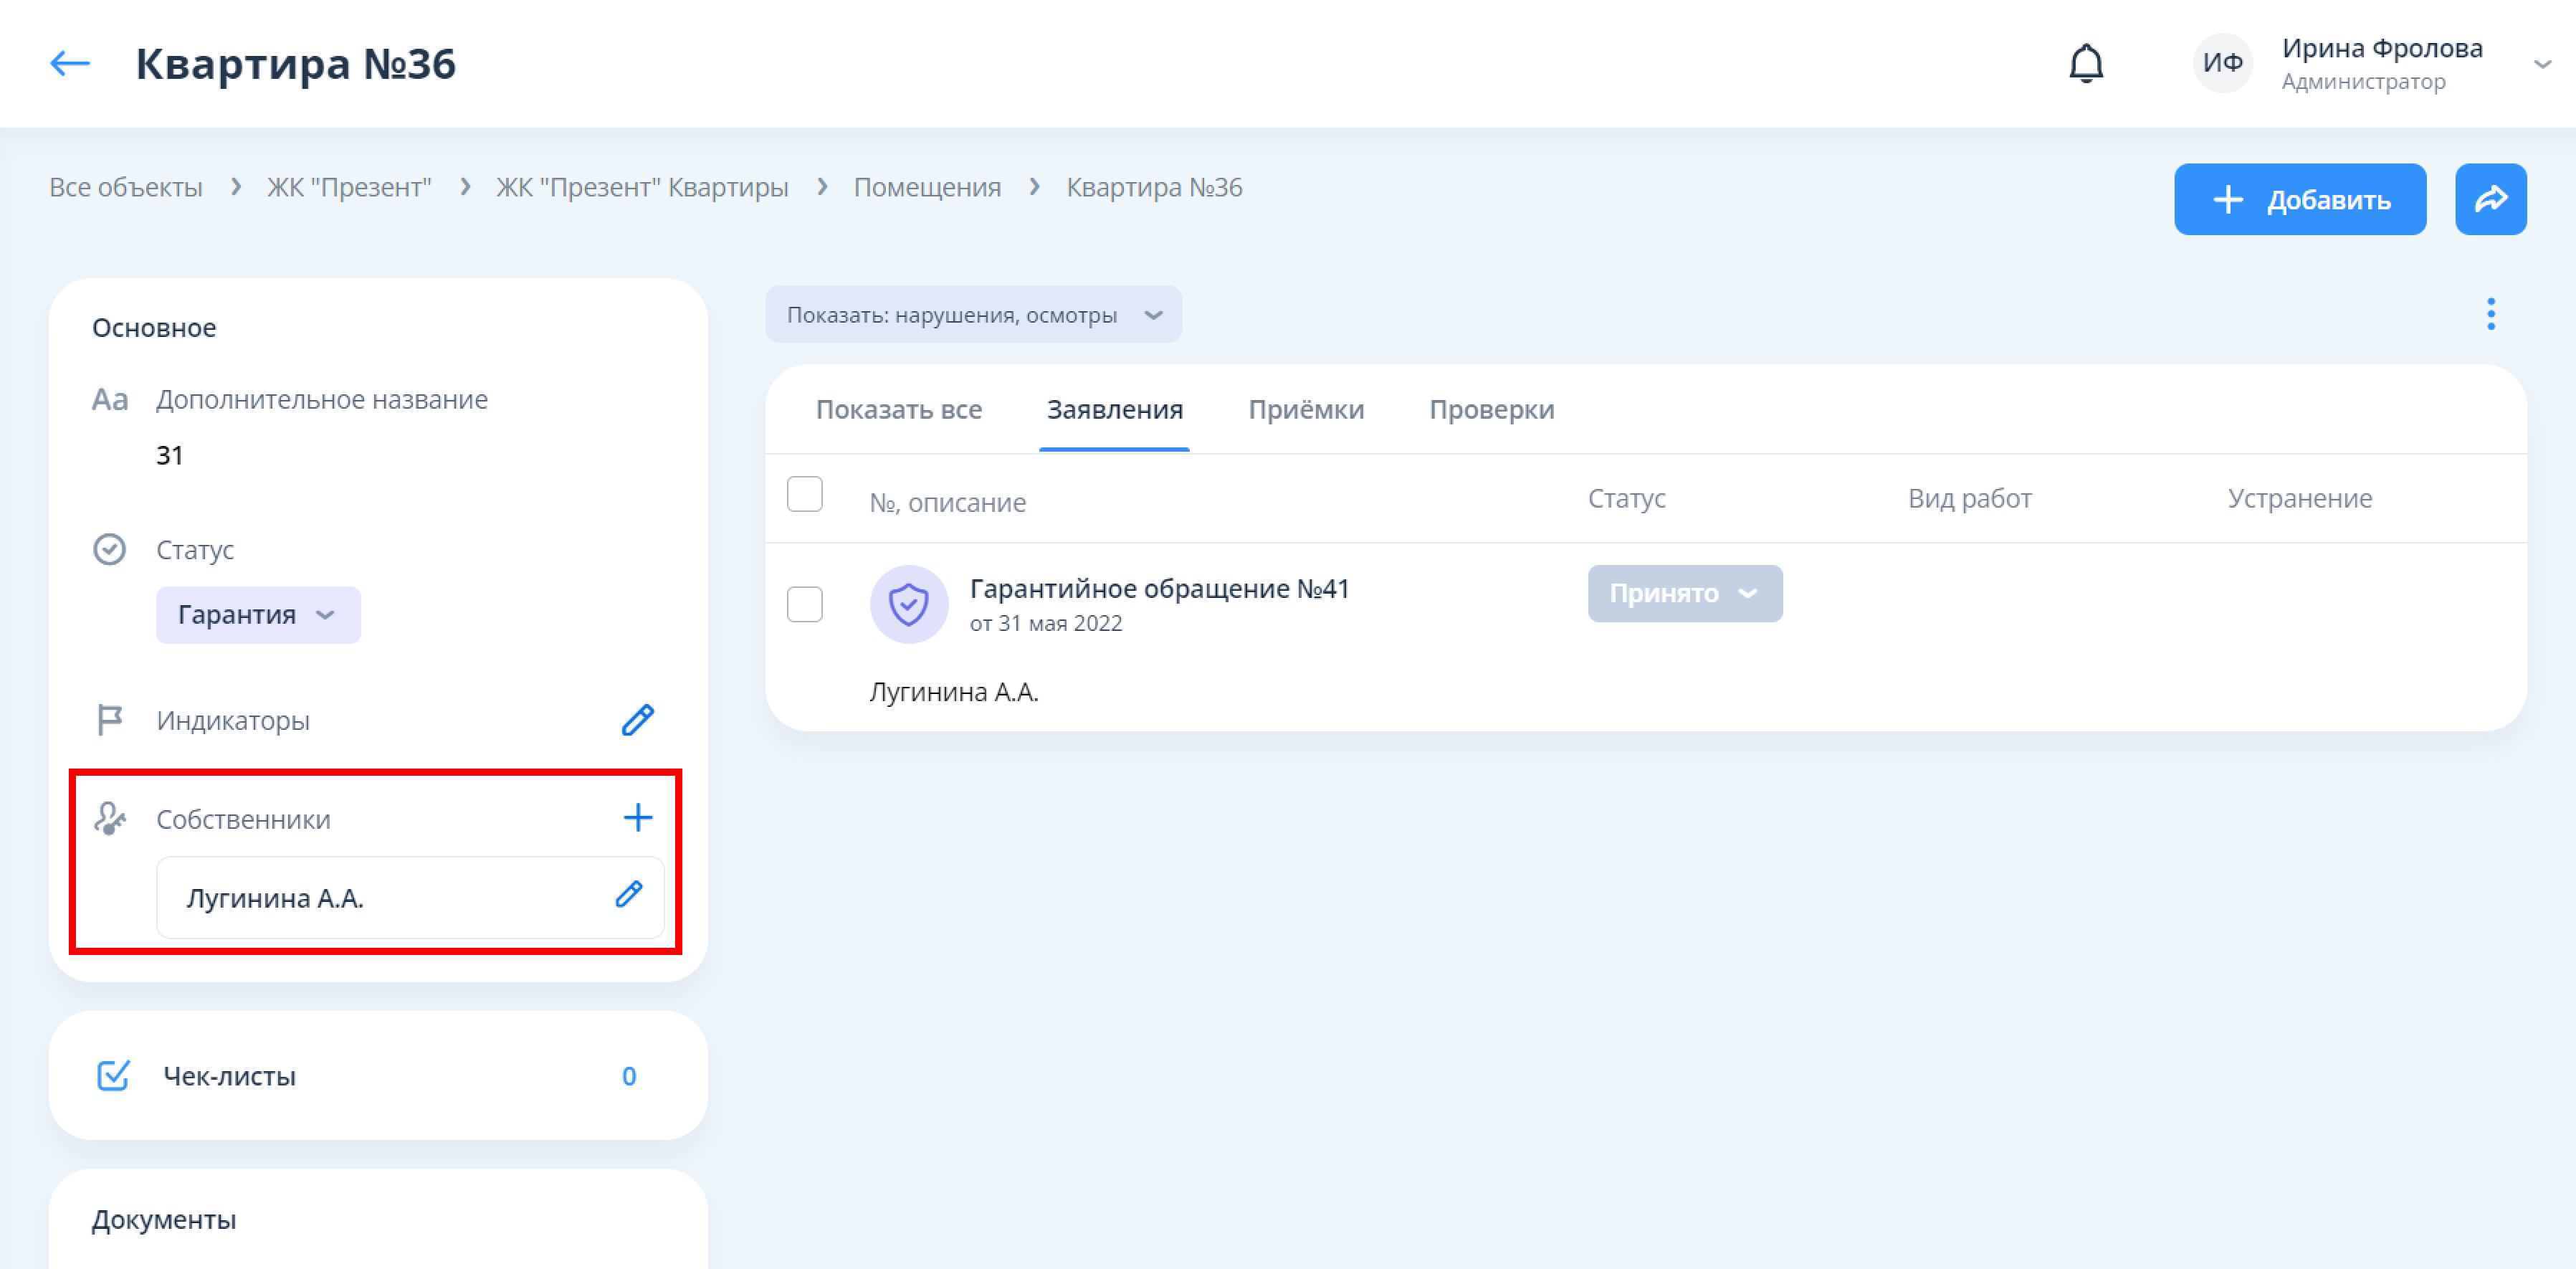Open the three-dot options menu
Image resolution: width=2576 pixels, height=1269 pixels.
coord(2490,314)
